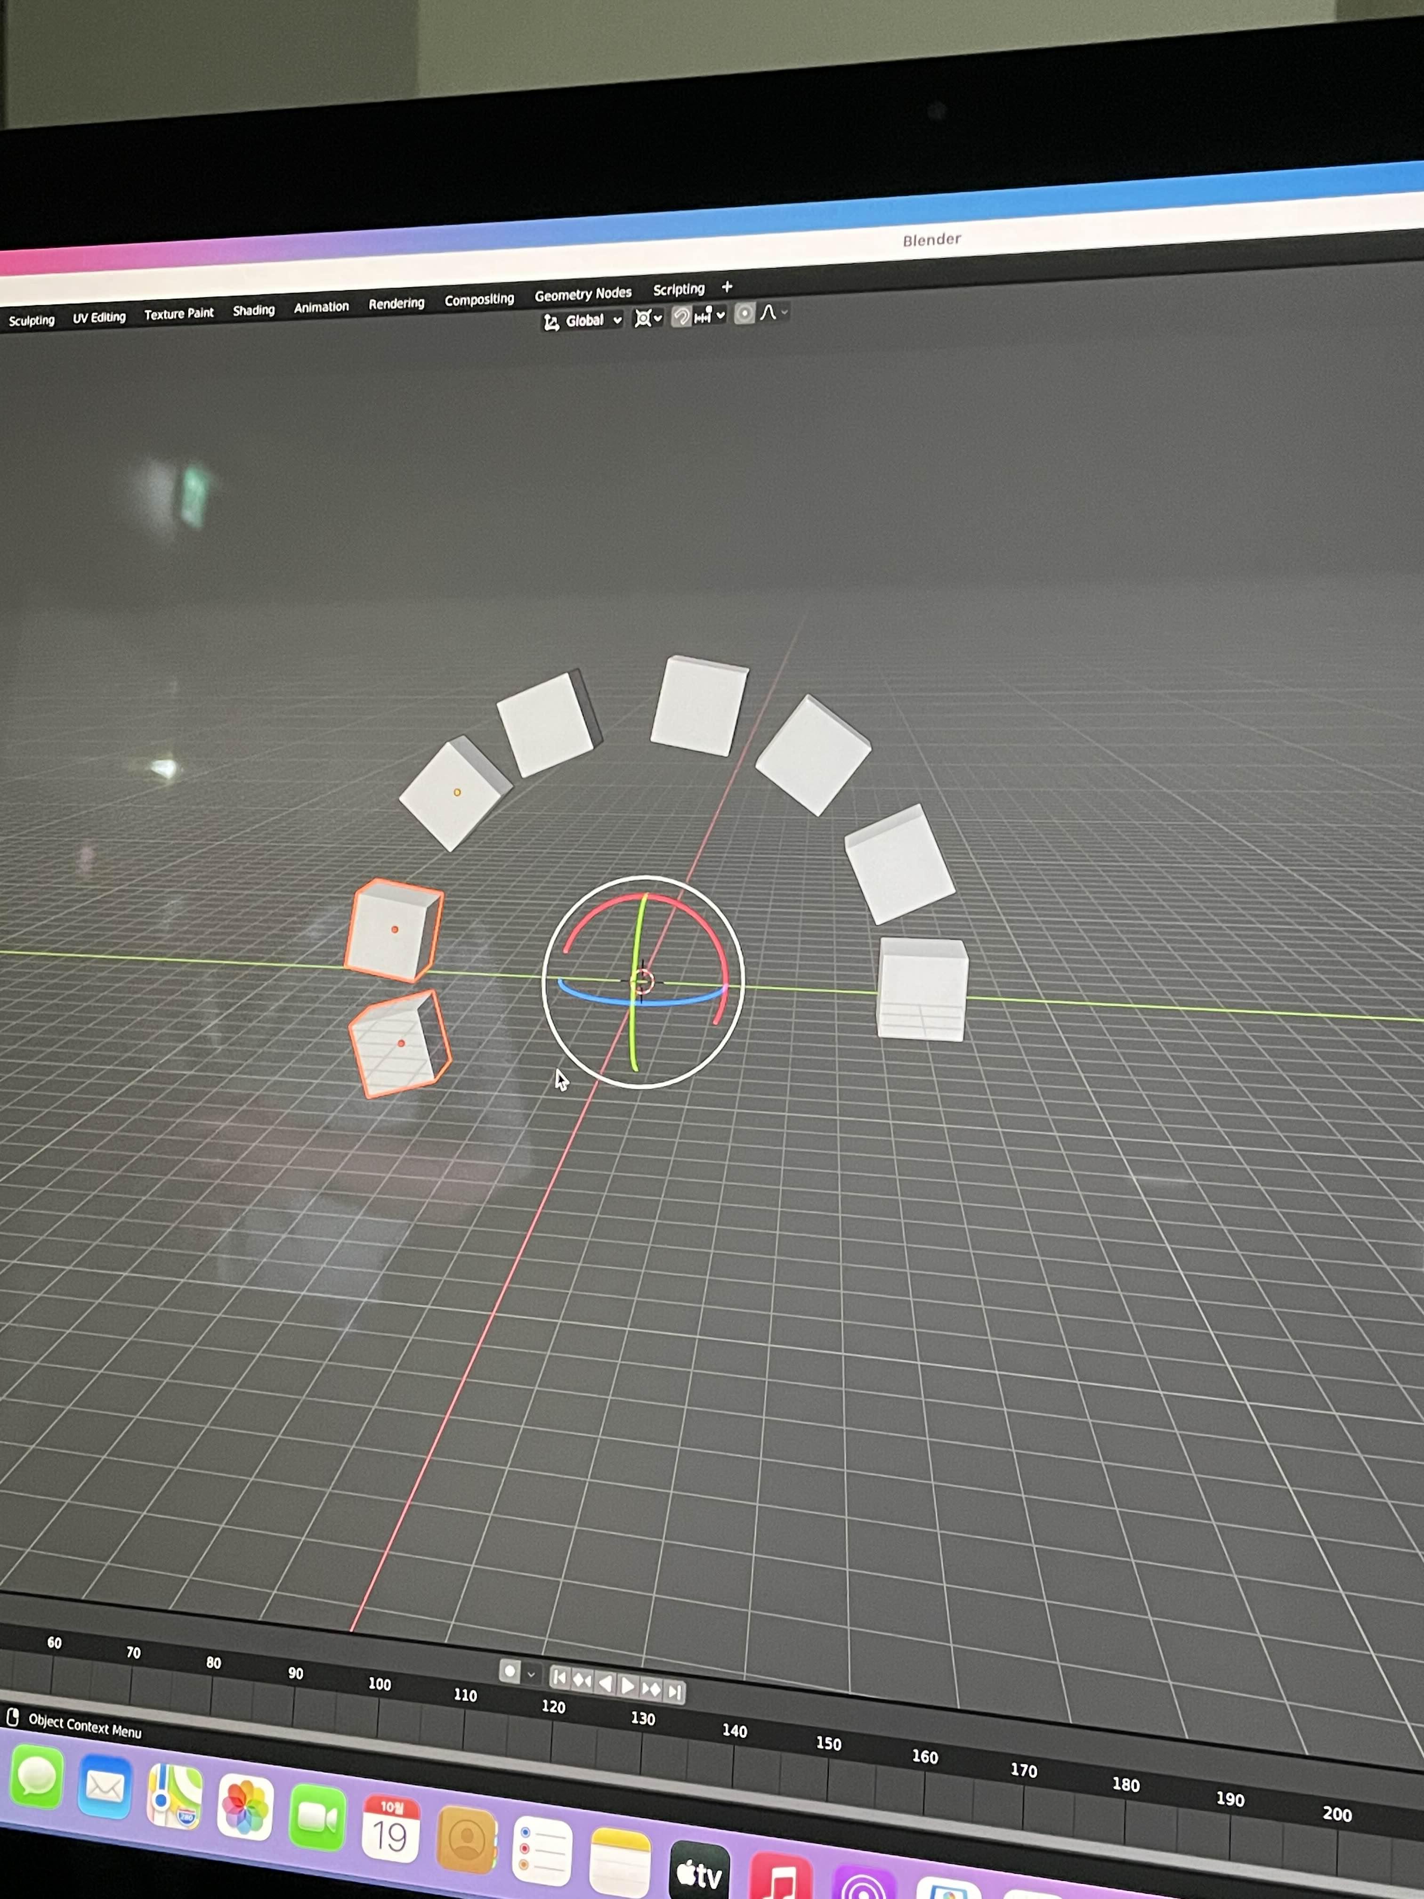Jump to next keyframe
This screenshot has height=1899, width=1424.
(x=651, y=1688)
